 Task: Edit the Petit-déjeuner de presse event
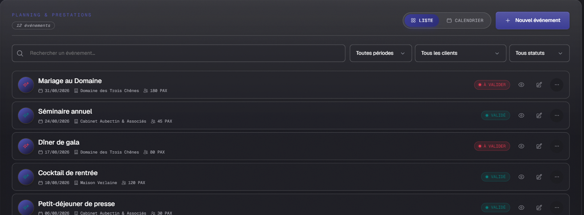pyautogui.click(x=539, y=208)
